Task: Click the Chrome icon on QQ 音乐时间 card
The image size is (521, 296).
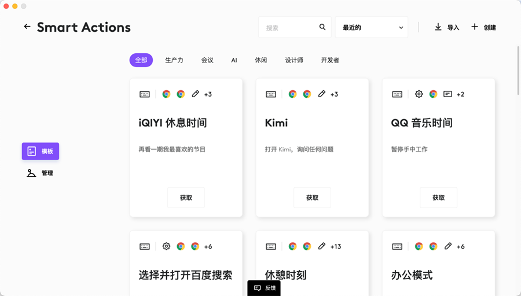Action: click(x=433, y=94)
